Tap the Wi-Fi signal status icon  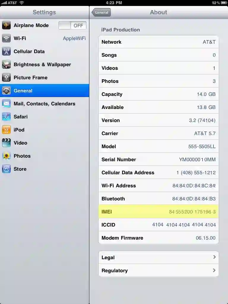(22, 3)
